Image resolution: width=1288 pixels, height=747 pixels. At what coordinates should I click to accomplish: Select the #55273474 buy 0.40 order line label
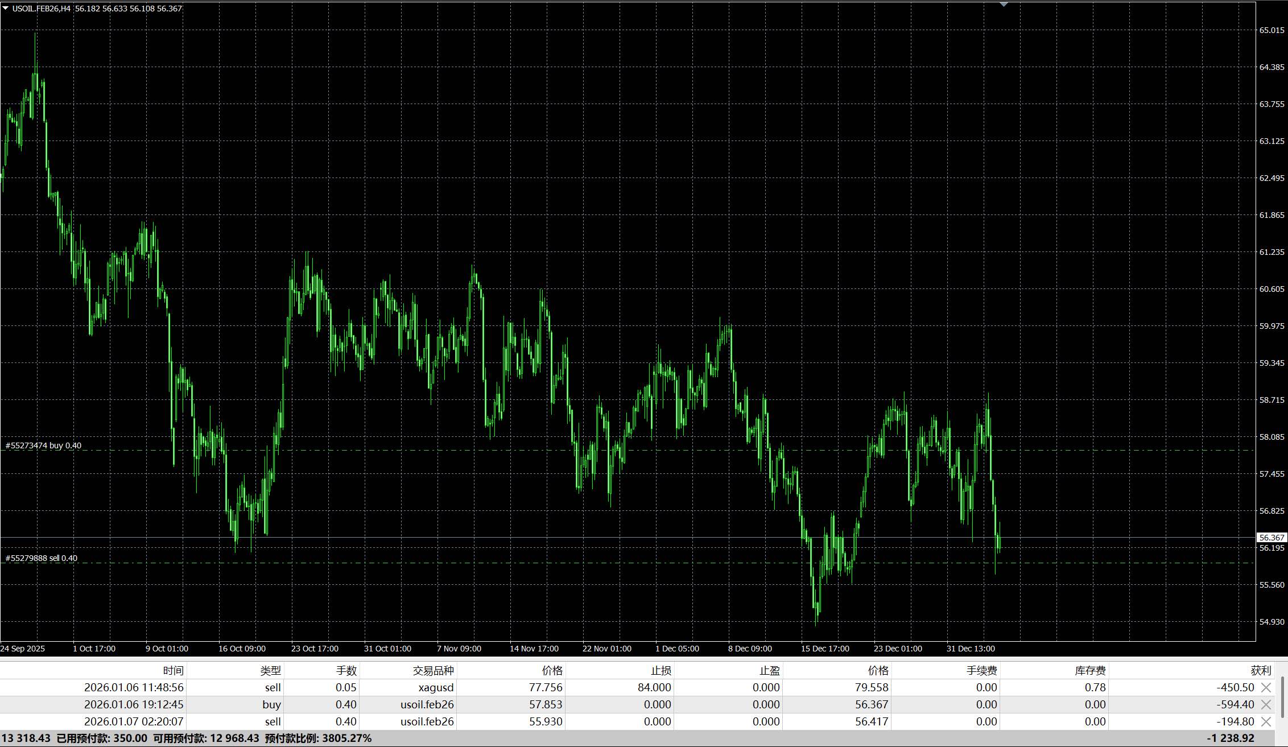(43, 445)
